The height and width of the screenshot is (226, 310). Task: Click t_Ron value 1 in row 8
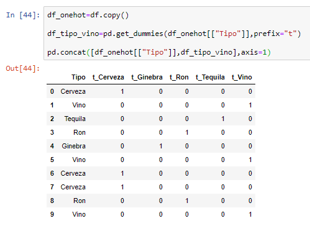pyautogui.click(x=187, y=201)
